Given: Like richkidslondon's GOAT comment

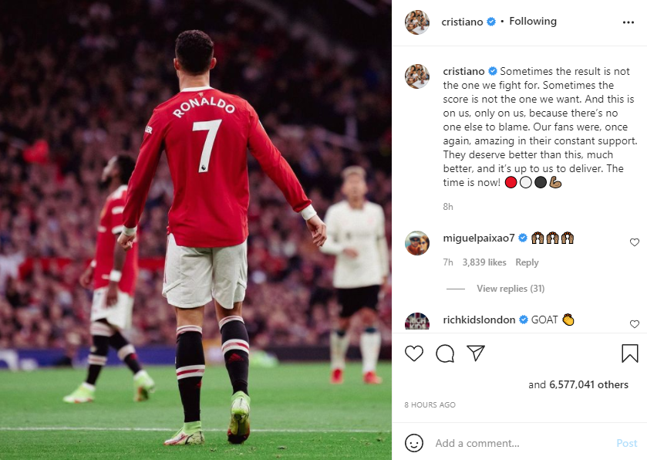Looking at the screenshot, I should click(x=634, y=324).
